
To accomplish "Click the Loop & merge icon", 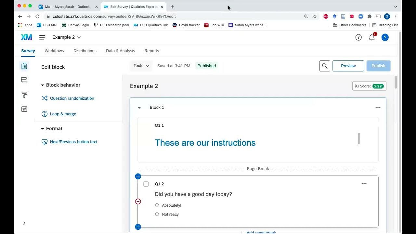I will (x=45, y=114).
